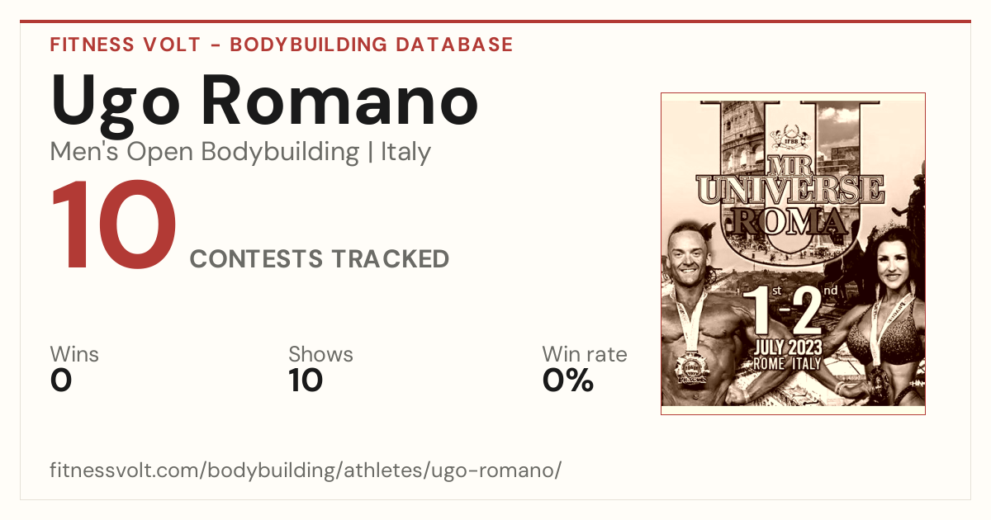Click the Win rate stat label
The image size is (991, 520).
click(584, 354)
